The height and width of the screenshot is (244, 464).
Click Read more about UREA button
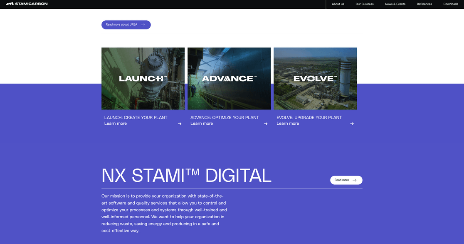tap(126, 25)
